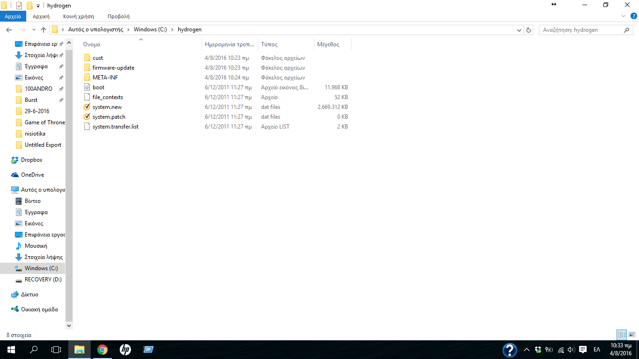Open Dropbox in the navigation pane
639x359 pixels.
(31, 160)
